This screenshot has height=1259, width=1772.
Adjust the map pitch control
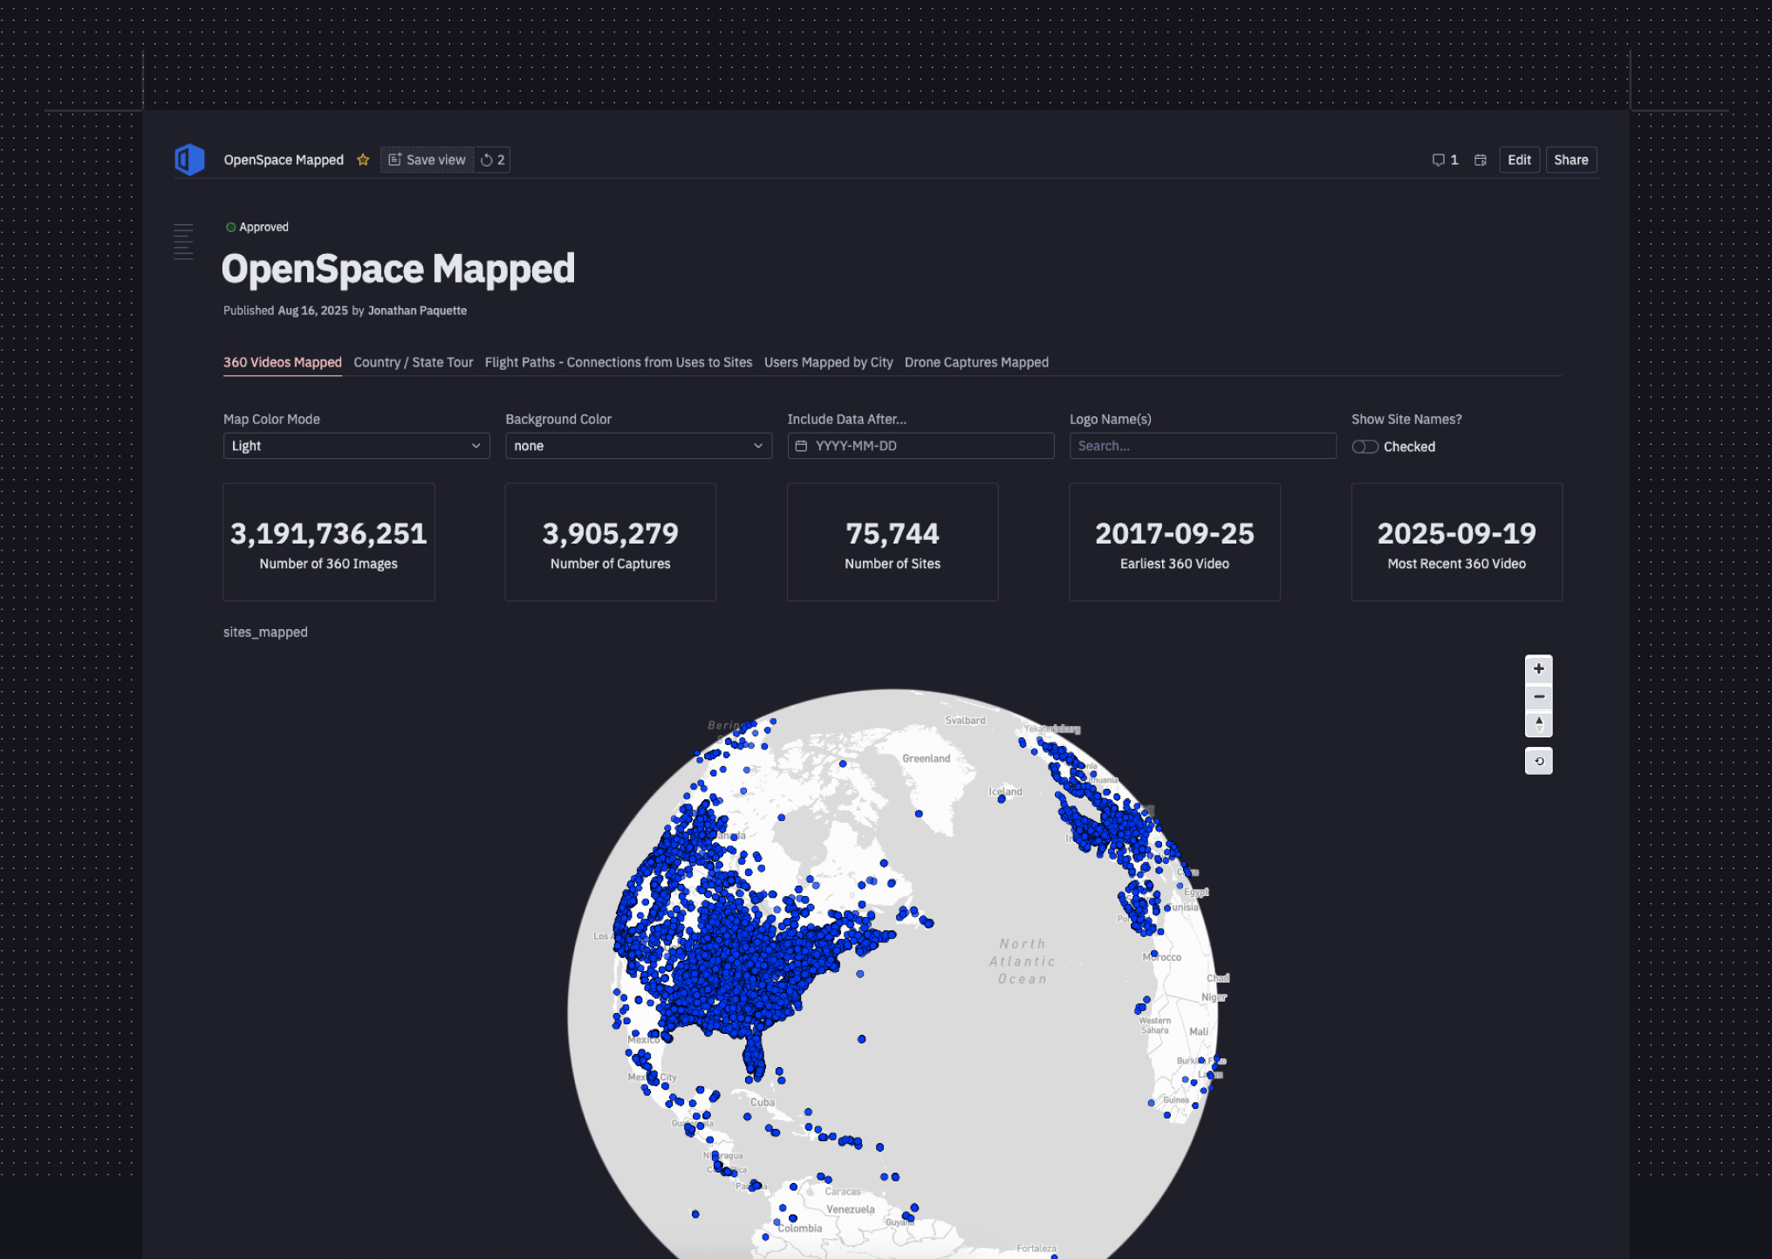tap(1538, 724)
